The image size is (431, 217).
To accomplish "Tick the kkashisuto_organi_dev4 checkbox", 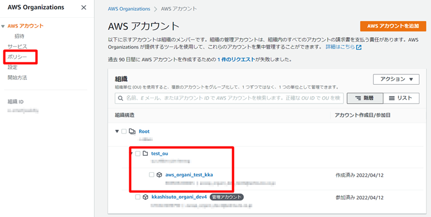I will tap(138, 197).
